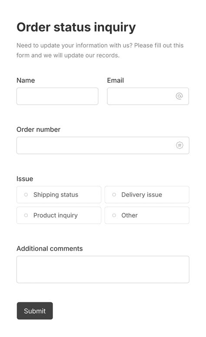Screen dimensions: 206x337
Task: Click the Name field label
Action: coord(26,80)
